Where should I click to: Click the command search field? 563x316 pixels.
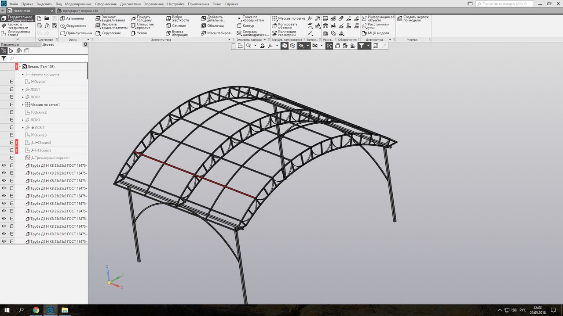click(505, 4)
